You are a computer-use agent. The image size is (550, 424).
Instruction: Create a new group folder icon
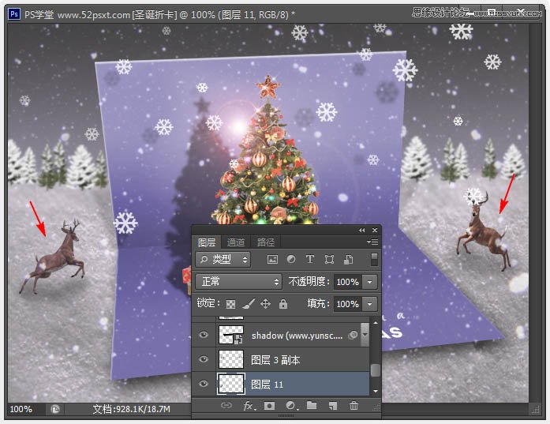(x=312, y=405)
